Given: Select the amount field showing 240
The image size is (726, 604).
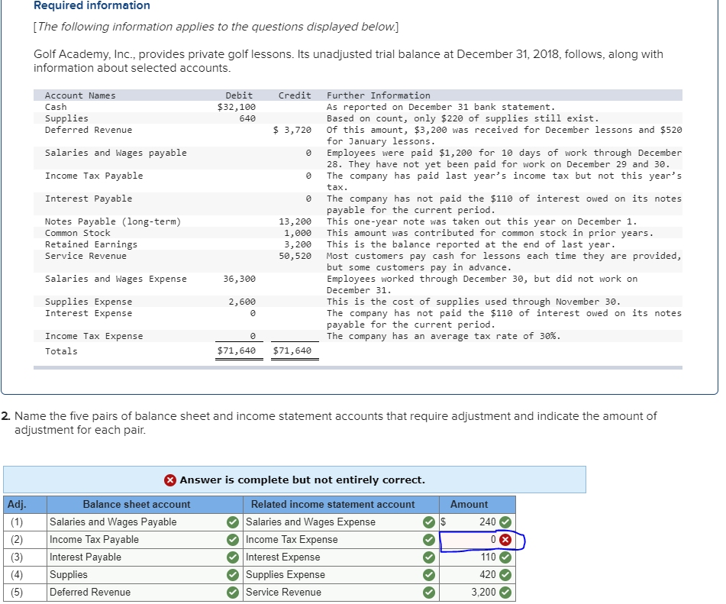Looking at the screenshot, I should [477, 522].
